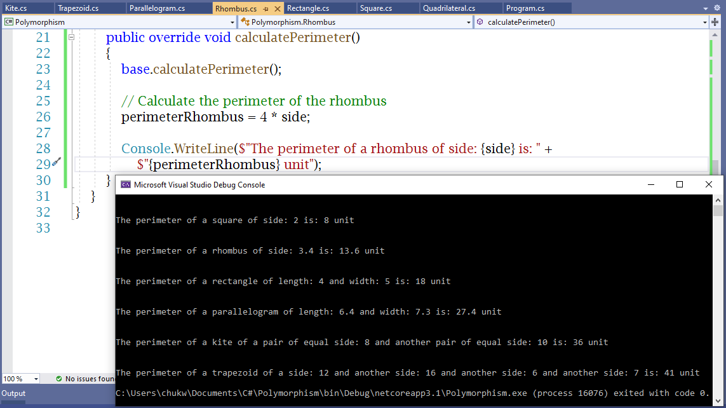Click line number 33 in the gutter
The height and width of the screenshot is (408, 726).
(43, 228)
